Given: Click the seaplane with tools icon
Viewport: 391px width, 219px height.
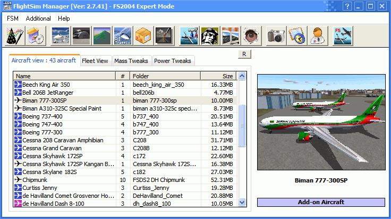Looking at the screenshot, I should click(x=189, y=36).
